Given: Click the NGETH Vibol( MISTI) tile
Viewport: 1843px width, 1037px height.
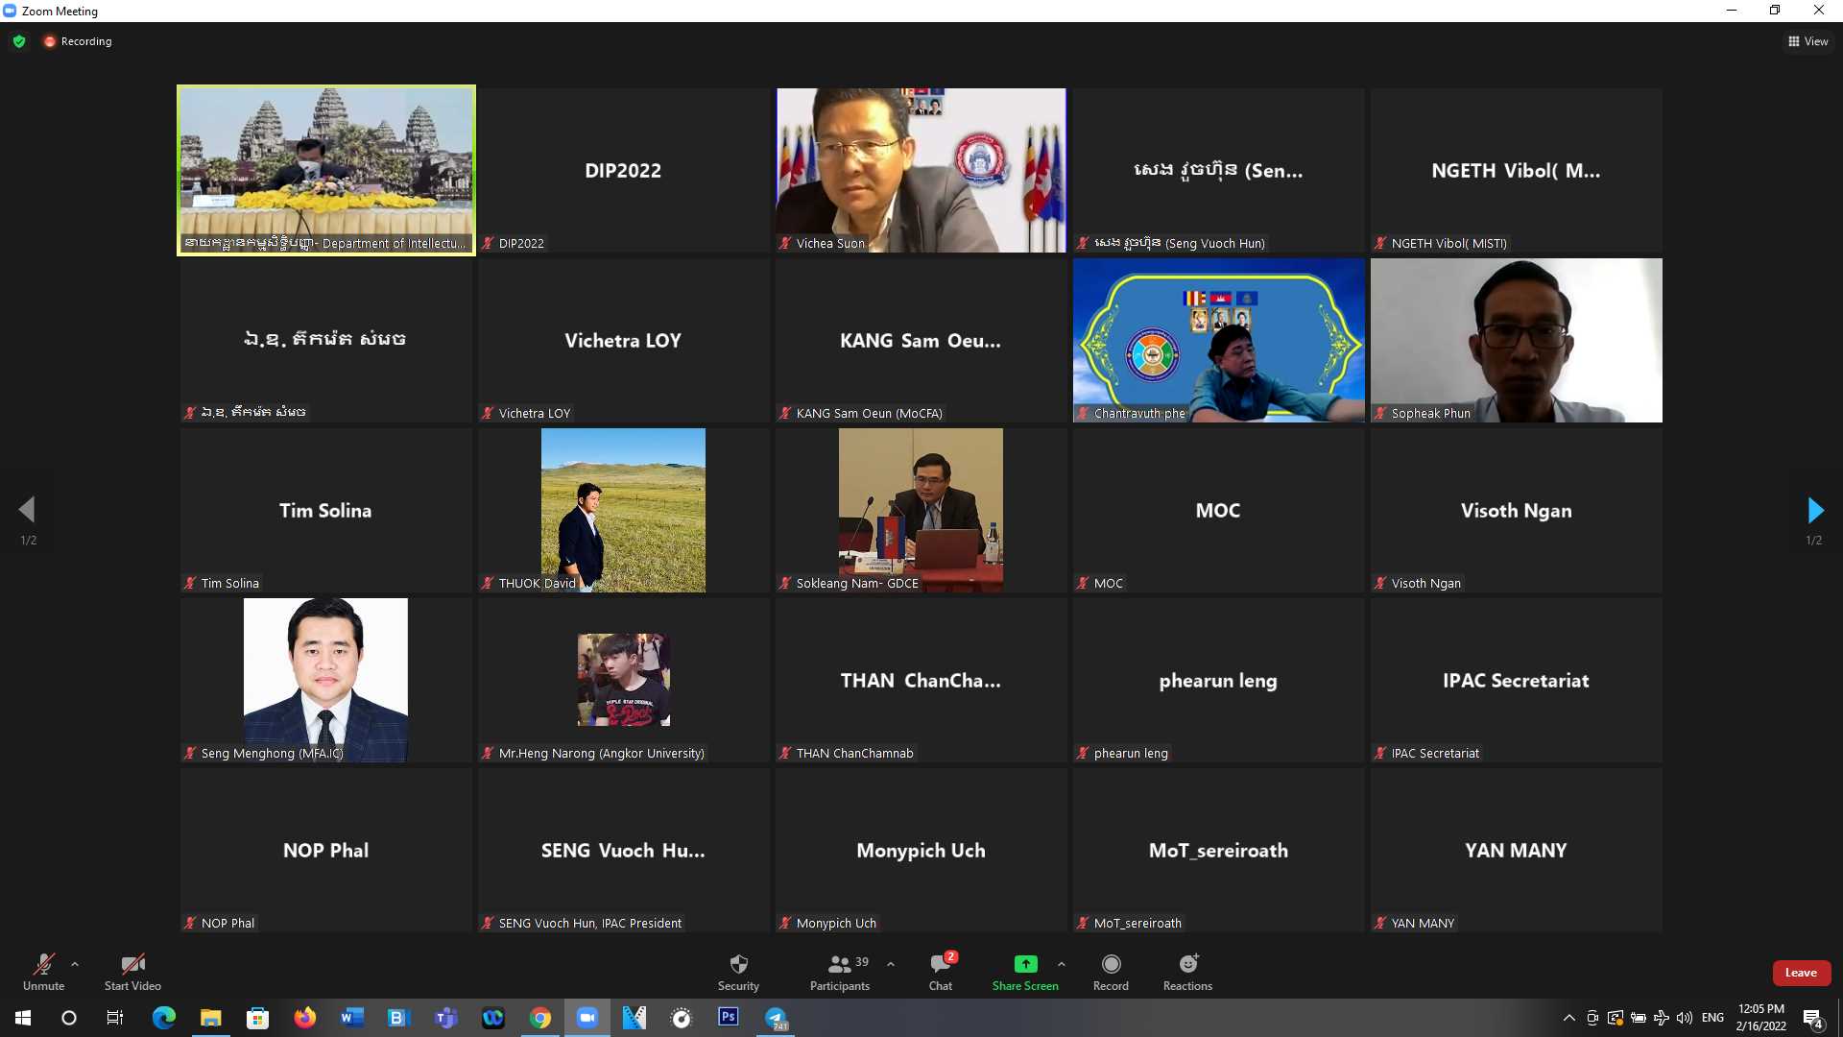Looking at the screenshot, I should (1516, 170).
